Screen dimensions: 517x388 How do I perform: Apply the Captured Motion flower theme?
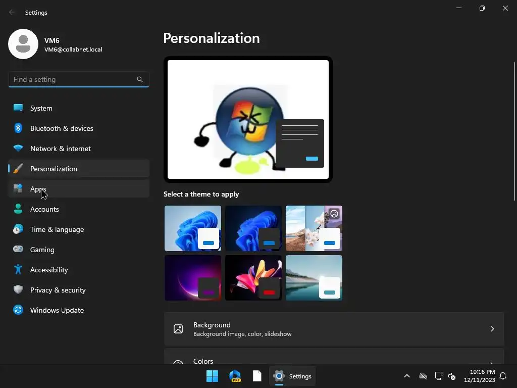(x=253, y=278)
